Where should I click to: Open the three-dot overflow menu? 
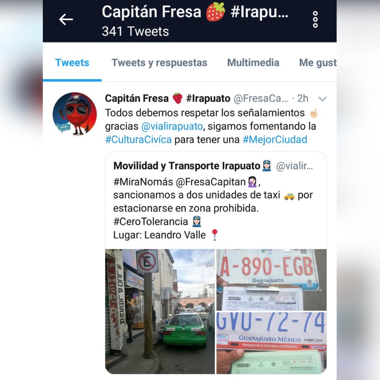click(x=315, y=19)
